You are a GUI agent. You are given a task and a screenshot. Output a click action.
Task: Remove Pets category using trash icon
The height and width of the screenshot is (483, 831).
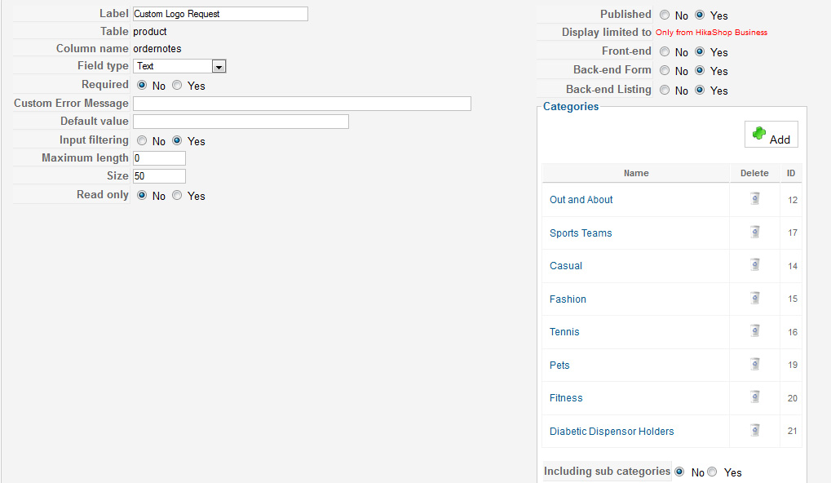click(x=755, y=364)
